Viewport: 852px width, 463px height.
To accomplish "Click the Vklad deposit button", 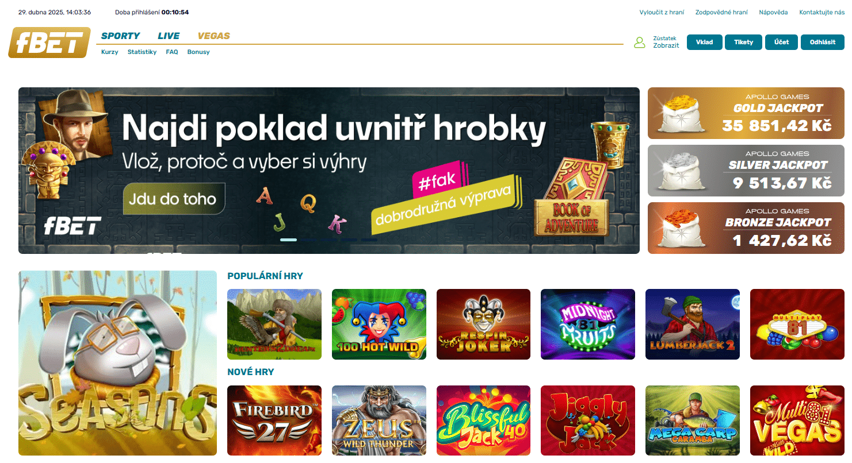I will point(705,42).
